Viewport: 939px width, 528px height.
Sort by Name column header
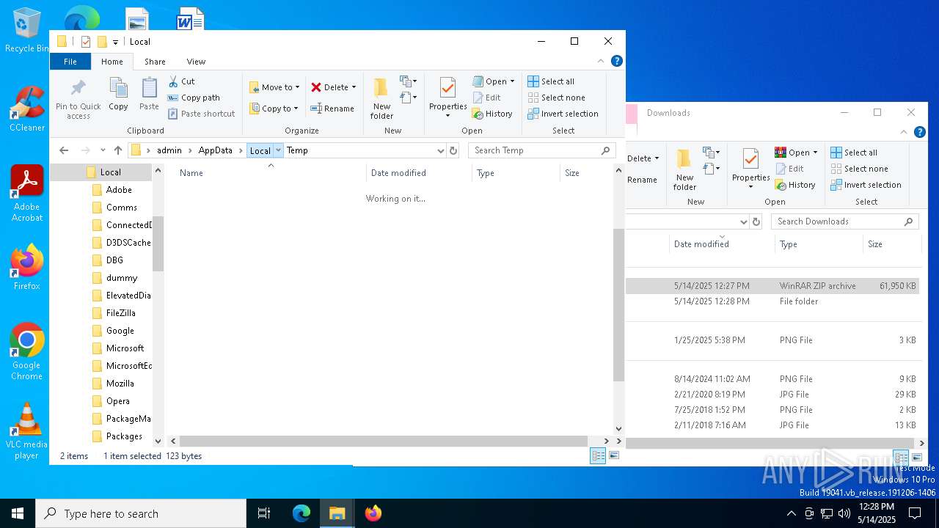click(270, 173)
